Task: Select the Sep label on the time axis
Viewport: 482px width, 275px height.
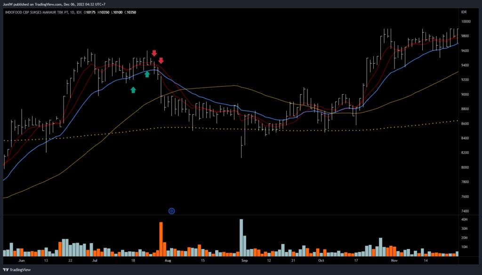Action: pyautogui.click(x=244, y=260)
